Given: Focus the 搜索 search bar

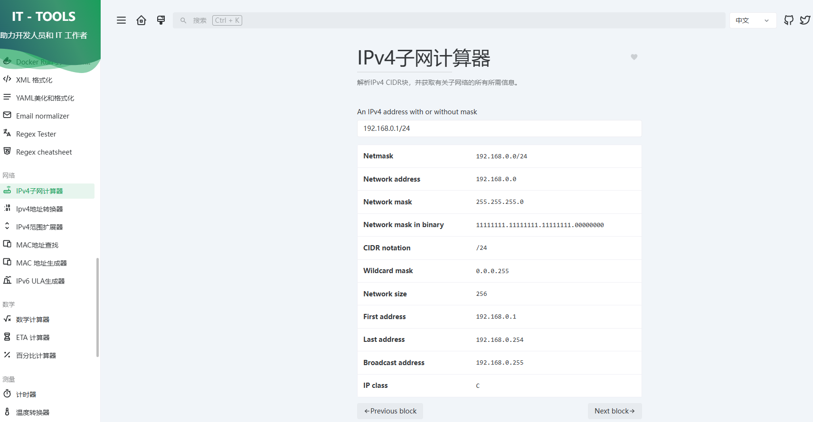Looking at the screenshot, I should point(449,20).
